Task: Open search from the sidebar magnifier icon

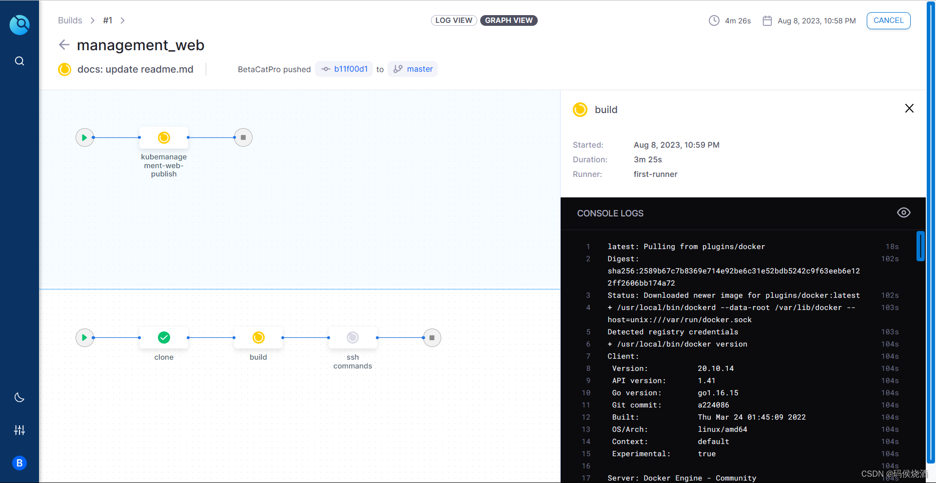Action: 19,61
